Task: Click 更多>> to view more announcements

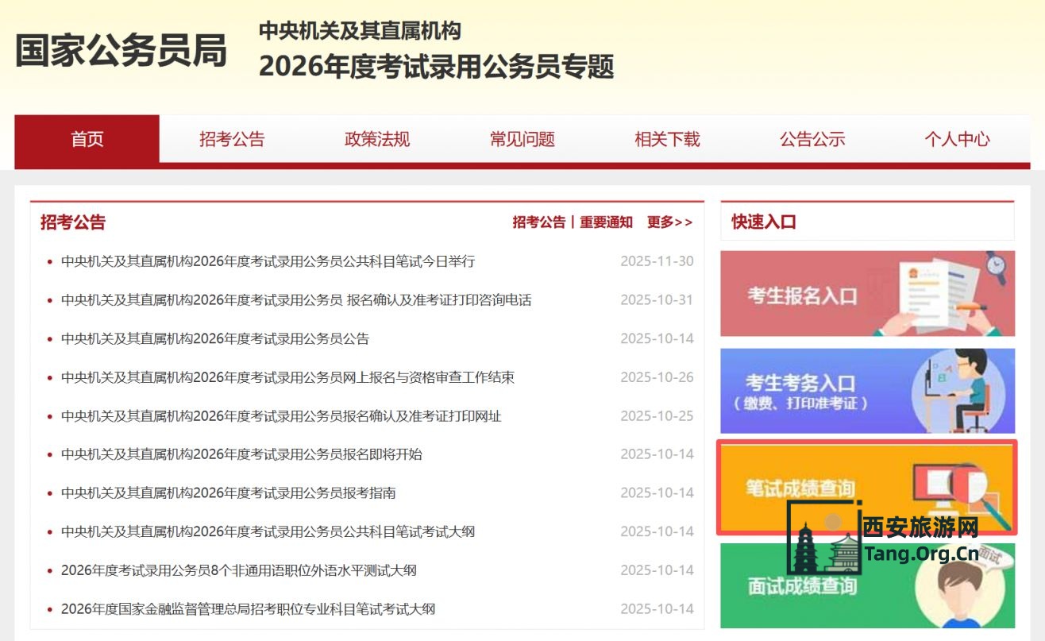Action: pyautogui.click(x=669, y=222)
